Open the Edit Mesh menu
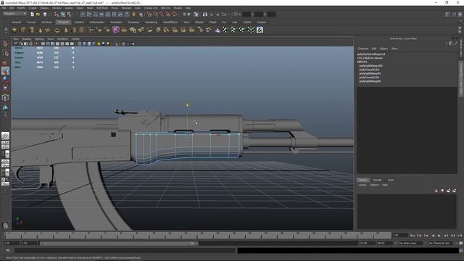464x261 pixels. tap(102, 8)
